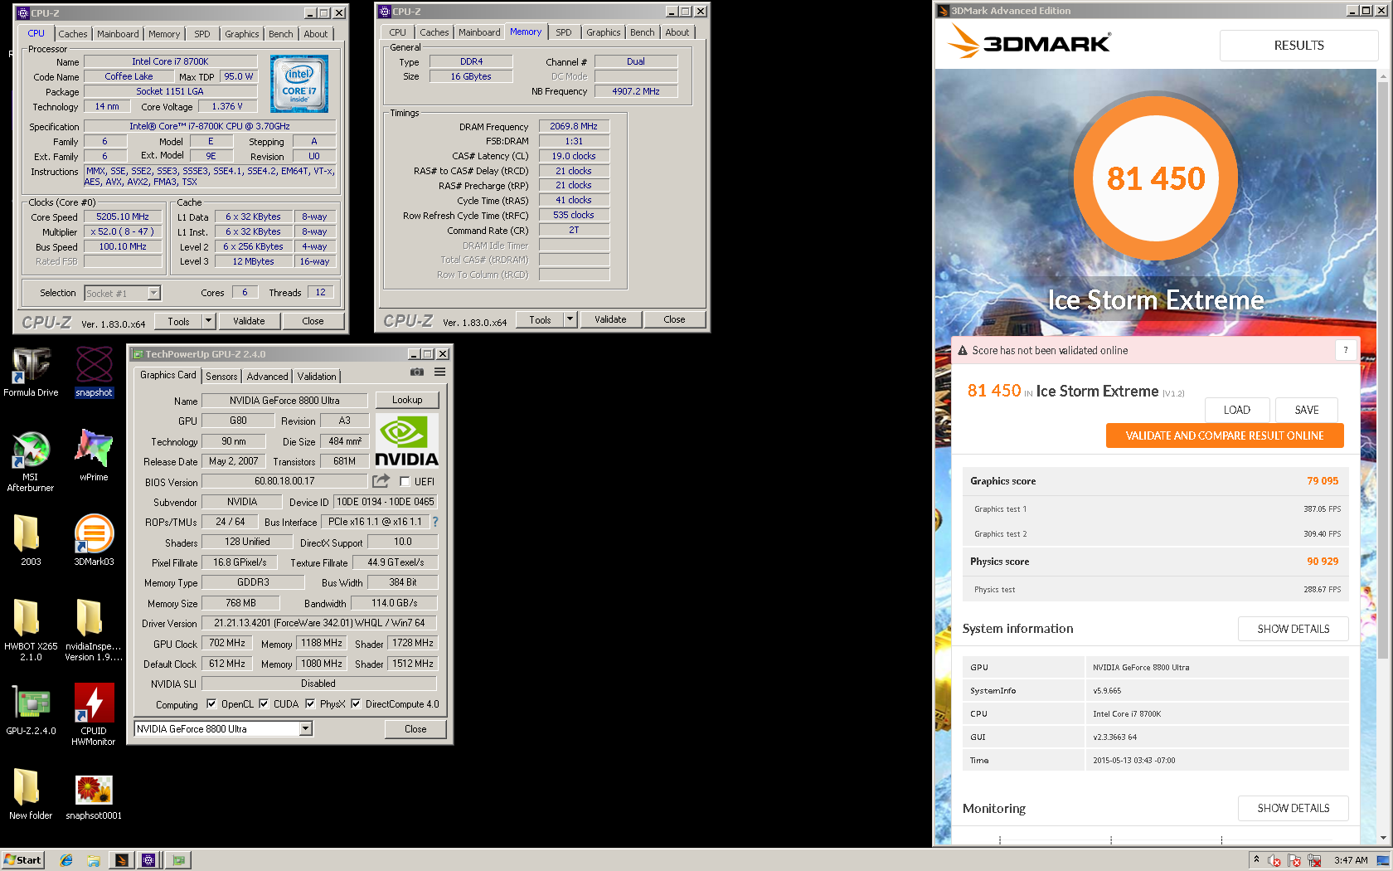Click Validate and Compare Result Online
The width and height of the screenshot is (1393, 871).
coord(1225,435)
